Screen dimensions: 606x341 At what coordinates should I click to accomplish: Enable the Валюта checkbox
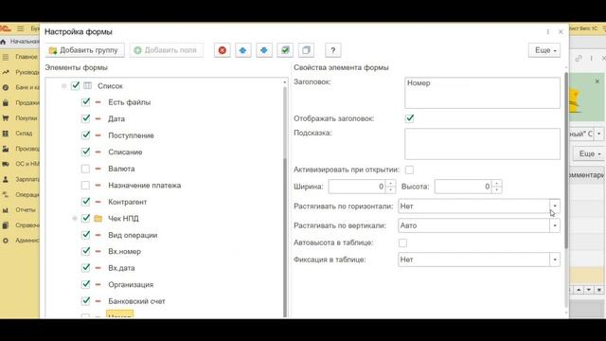point(85,169)
